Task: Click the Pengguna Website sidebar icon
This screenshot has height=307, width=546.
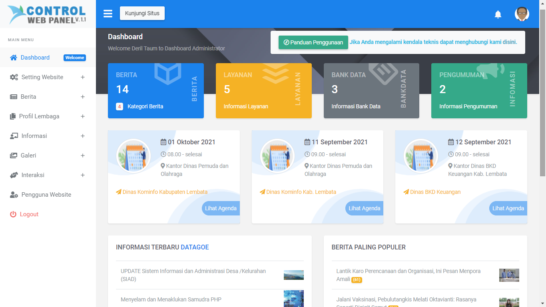Action: pyautogui.click(x=12, y=195)
